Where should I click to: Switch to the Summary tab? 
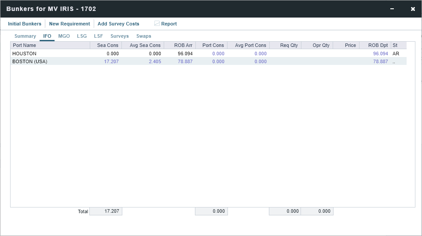pos(25,36)
